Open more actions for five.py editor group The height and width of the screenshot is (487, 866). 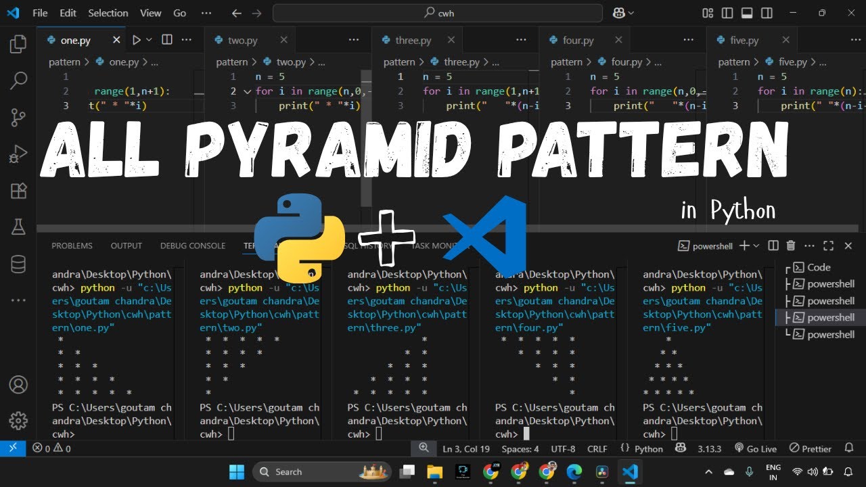pyautogui.click(x=856, y=40)
